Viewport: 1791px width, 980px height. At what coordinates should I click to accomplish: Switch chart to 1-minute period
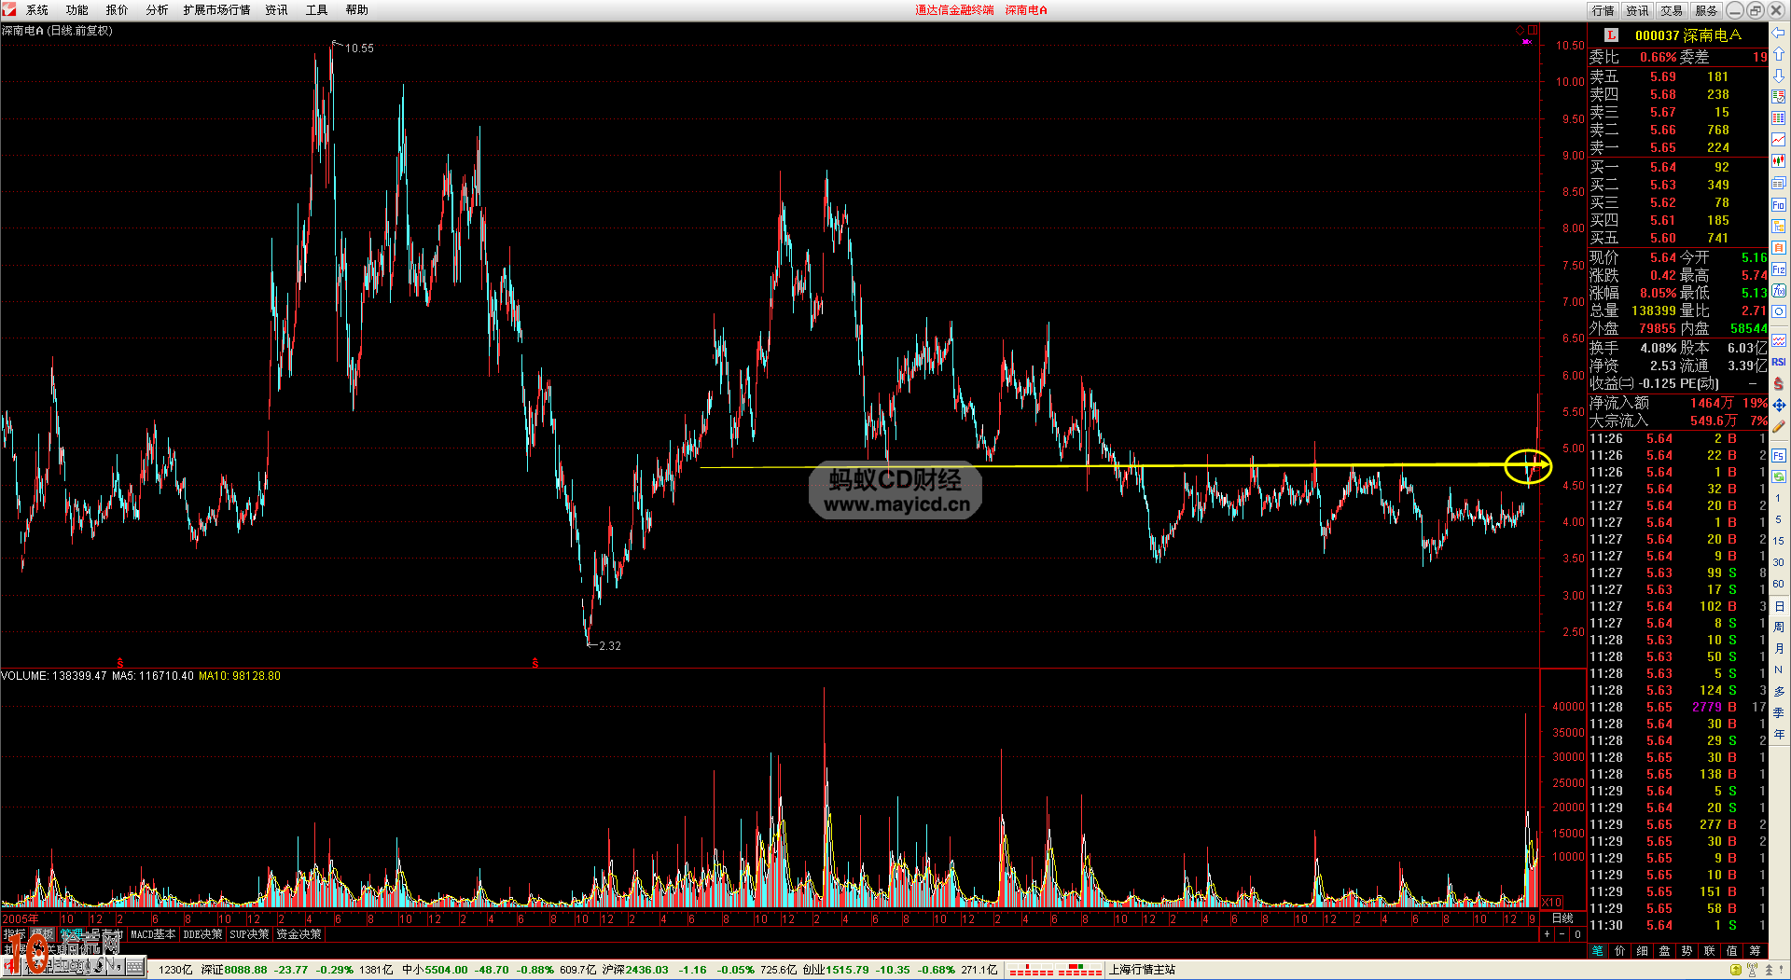coord(1779,499)
